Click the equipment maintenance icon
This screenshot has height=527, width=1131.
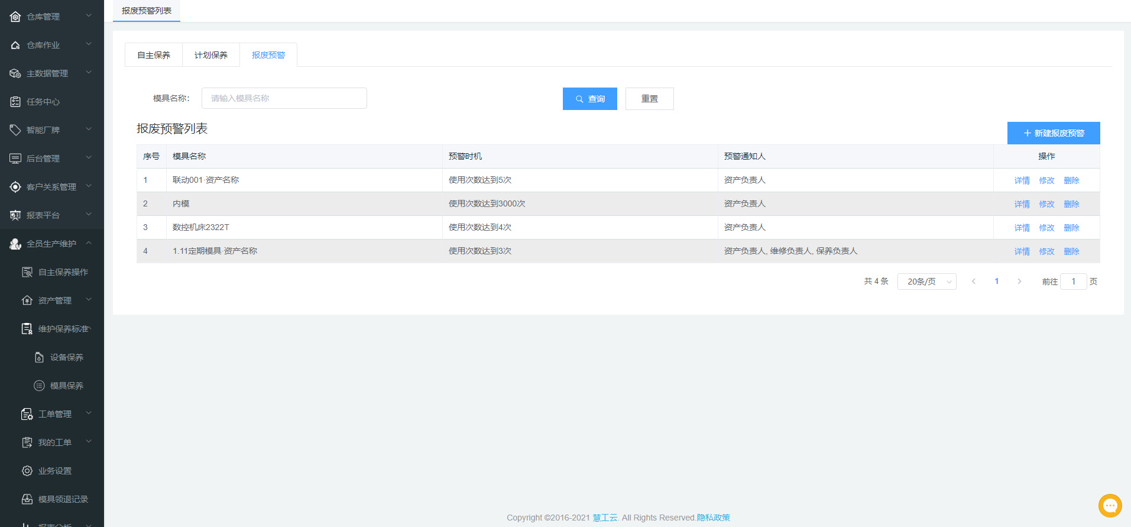point(39,357)
